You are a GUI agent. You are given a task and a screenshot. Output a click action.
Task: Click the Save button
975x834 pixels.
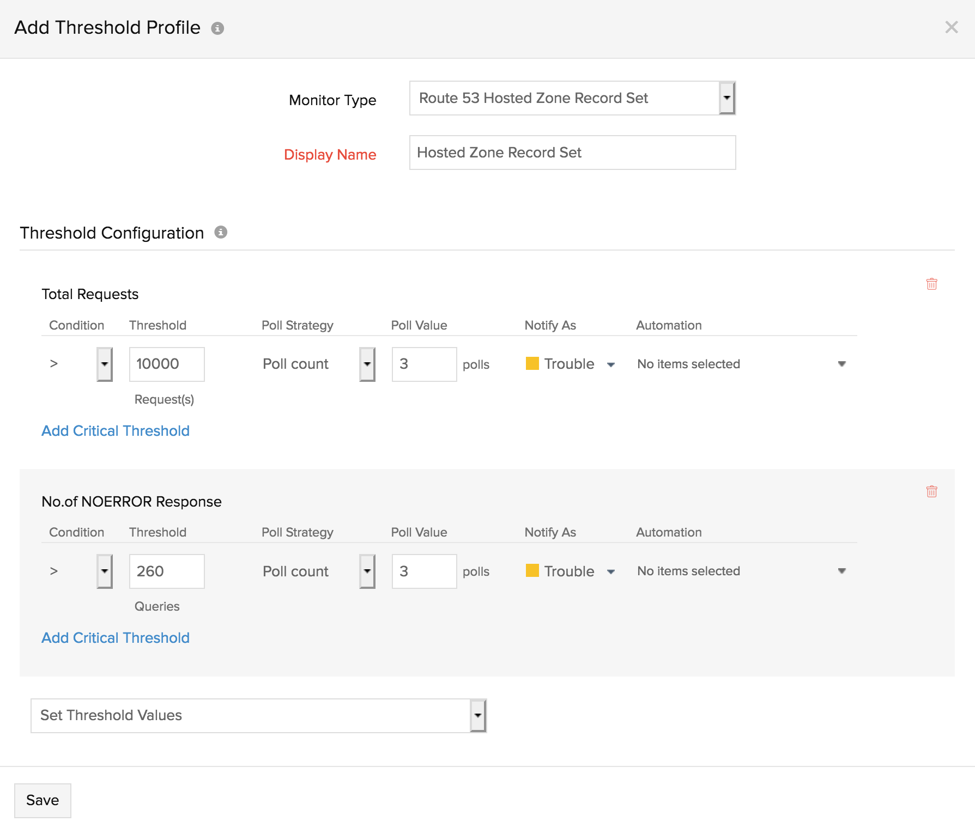43,800
